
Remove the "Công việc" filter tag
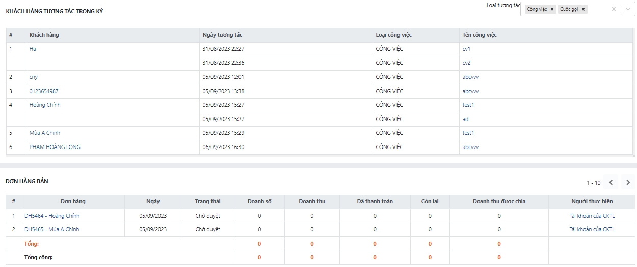[552, 9]
